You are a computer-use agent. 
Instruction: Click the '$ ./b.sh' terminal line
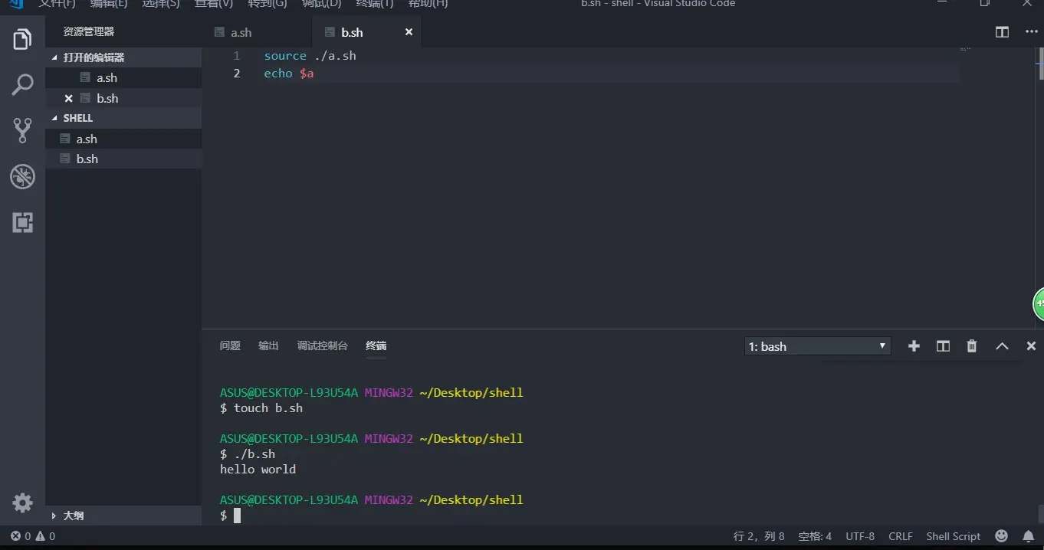click(x=248, y=453)
